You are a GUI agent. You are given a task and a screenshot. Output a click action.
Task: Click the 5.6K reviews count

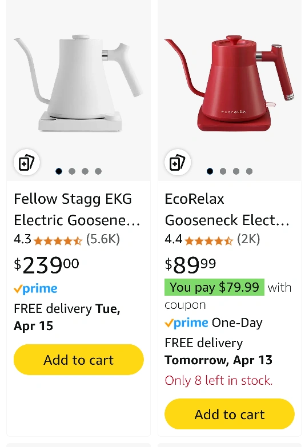[x=103, y=239]
